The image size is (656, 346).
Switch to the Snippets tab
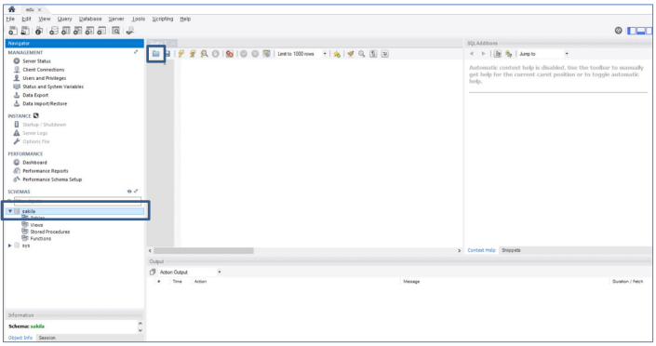click(511, 250)
